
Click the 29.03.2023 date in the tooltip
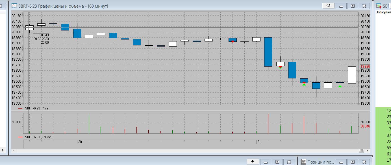41,39
